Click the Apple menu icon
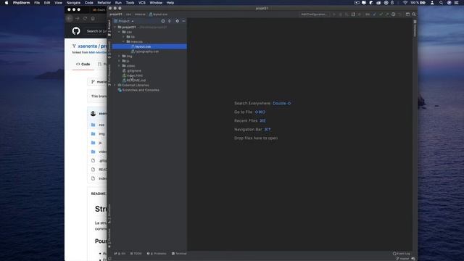464x261 pixels. point(7,3)
